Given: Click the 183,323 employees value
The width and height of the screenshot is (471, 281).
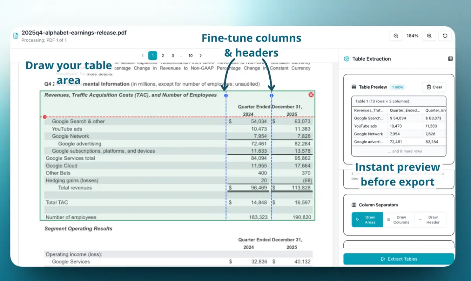Looking at the screenshot, I should point(258,217).
